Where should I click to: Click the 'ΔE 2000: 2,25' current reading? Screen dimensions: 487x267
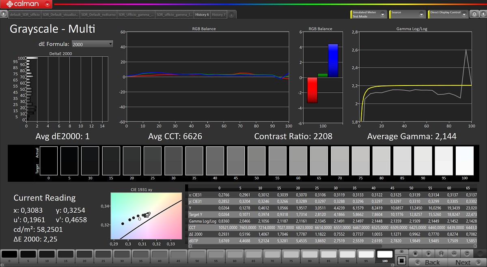click(x=35, y=239)
